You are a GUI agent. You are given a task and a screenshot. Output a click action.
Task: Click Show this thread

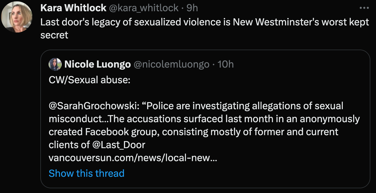pos(86,173)
